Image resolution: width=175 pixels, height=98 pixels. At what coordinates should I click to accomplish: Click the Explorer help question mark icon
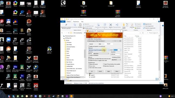(x=159, y=22)
